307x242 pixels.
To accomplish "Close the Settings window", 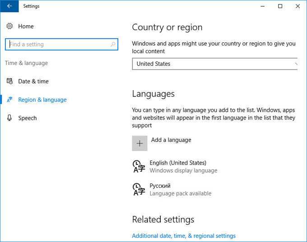I will pyautogui.click(x=298, y=6).
